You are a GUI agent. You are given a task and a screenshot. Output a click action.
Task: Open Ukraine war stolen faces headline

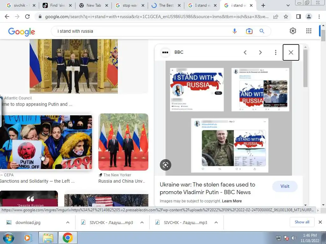(x=207, y=188)
